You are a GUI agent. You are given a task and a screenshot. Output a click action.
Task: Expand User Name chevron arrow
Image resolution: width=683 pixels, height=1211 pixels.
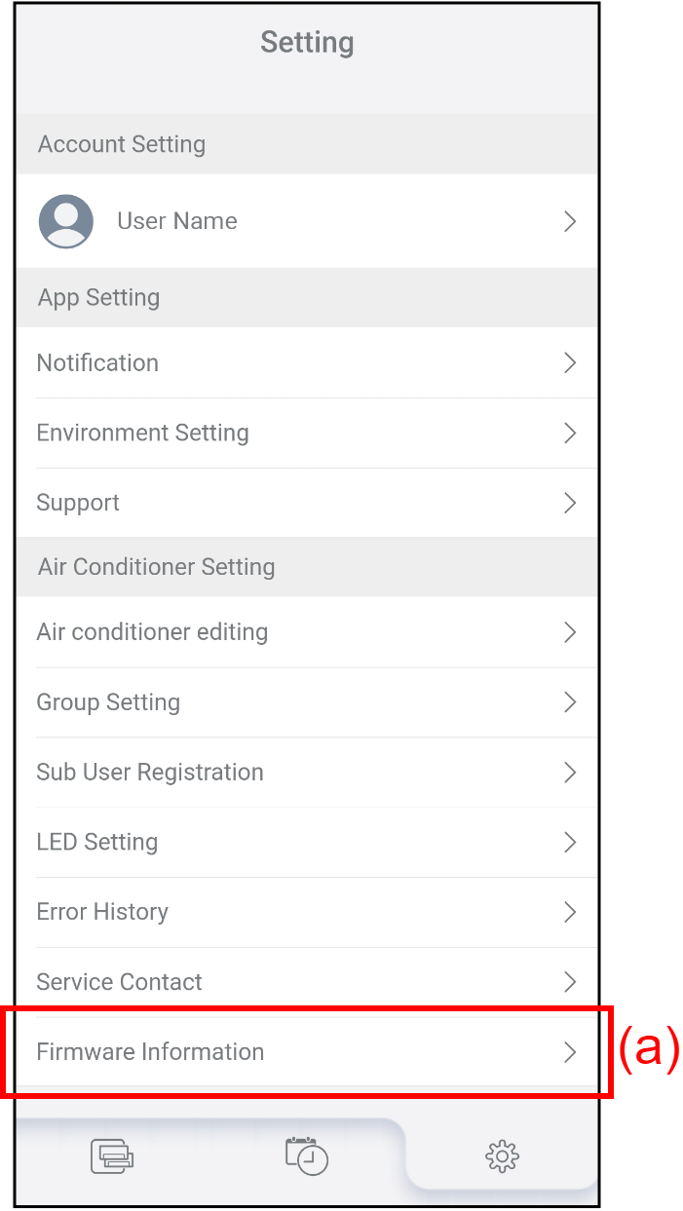[x=570, y=221]
